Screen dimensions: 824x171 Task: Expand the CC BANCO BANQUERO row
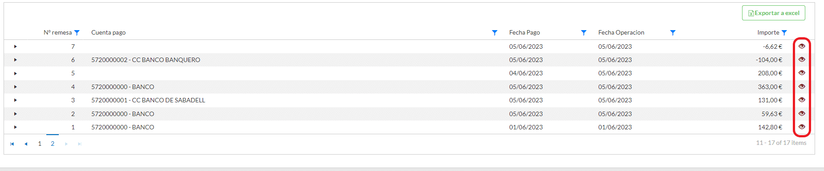point(15,60)
